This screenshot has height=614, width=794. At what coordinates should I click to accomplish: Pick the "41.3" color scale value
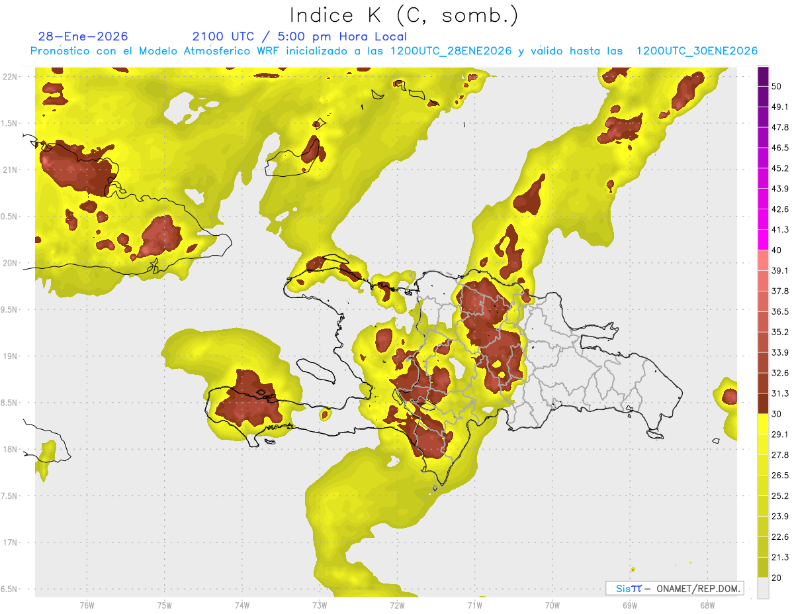[x=780, y=230]
